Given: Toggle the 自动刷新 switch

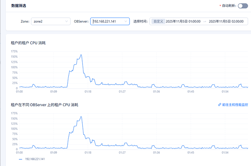Looking at the screenshot, I should tap(242, 6).
